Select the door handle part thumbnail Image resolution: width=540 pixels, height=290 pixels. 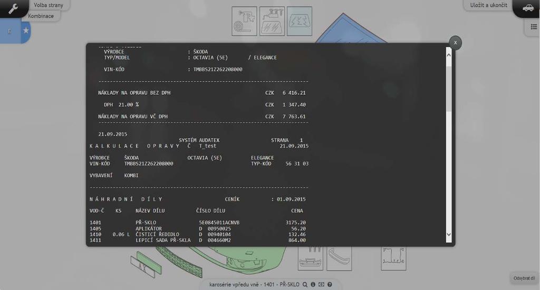click(339, 258)
